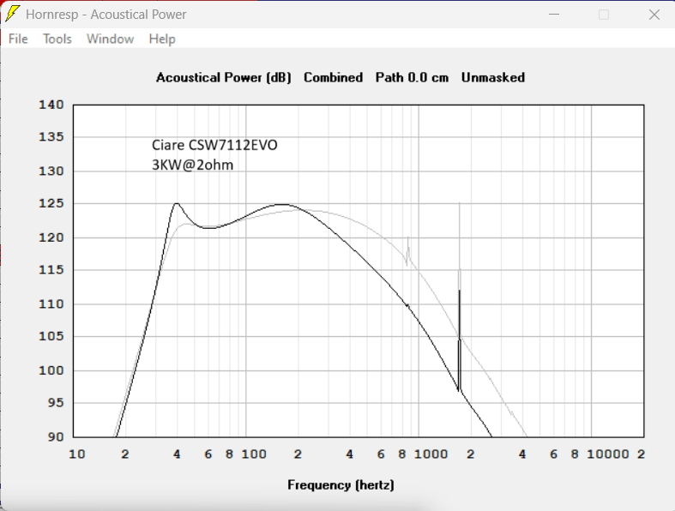The image size is (675, 511).
Task: Minimize the Hornresp window
Action: point(554,15)
